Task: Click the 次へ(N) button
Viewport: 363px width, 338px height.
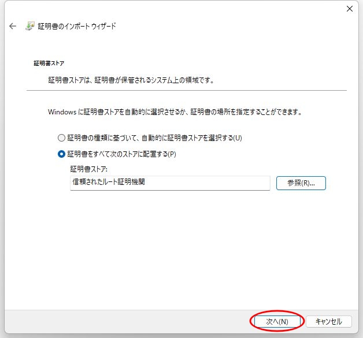Action: [x=277, y=321]
